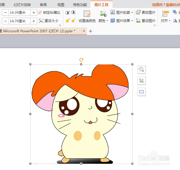This screenshot has width=180, height=170.
Task: Expand the 对齐 dropdown arrow
Action: click(x=169, y=21)
